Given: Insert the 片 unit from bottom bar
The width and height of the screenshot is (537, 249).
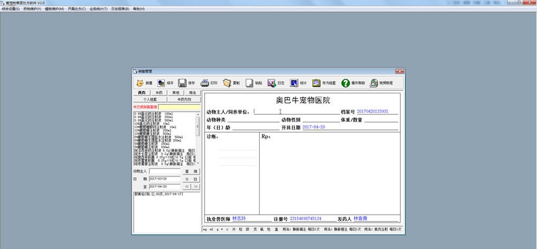Looking at the screenshot, I should [x=234, y=229].
